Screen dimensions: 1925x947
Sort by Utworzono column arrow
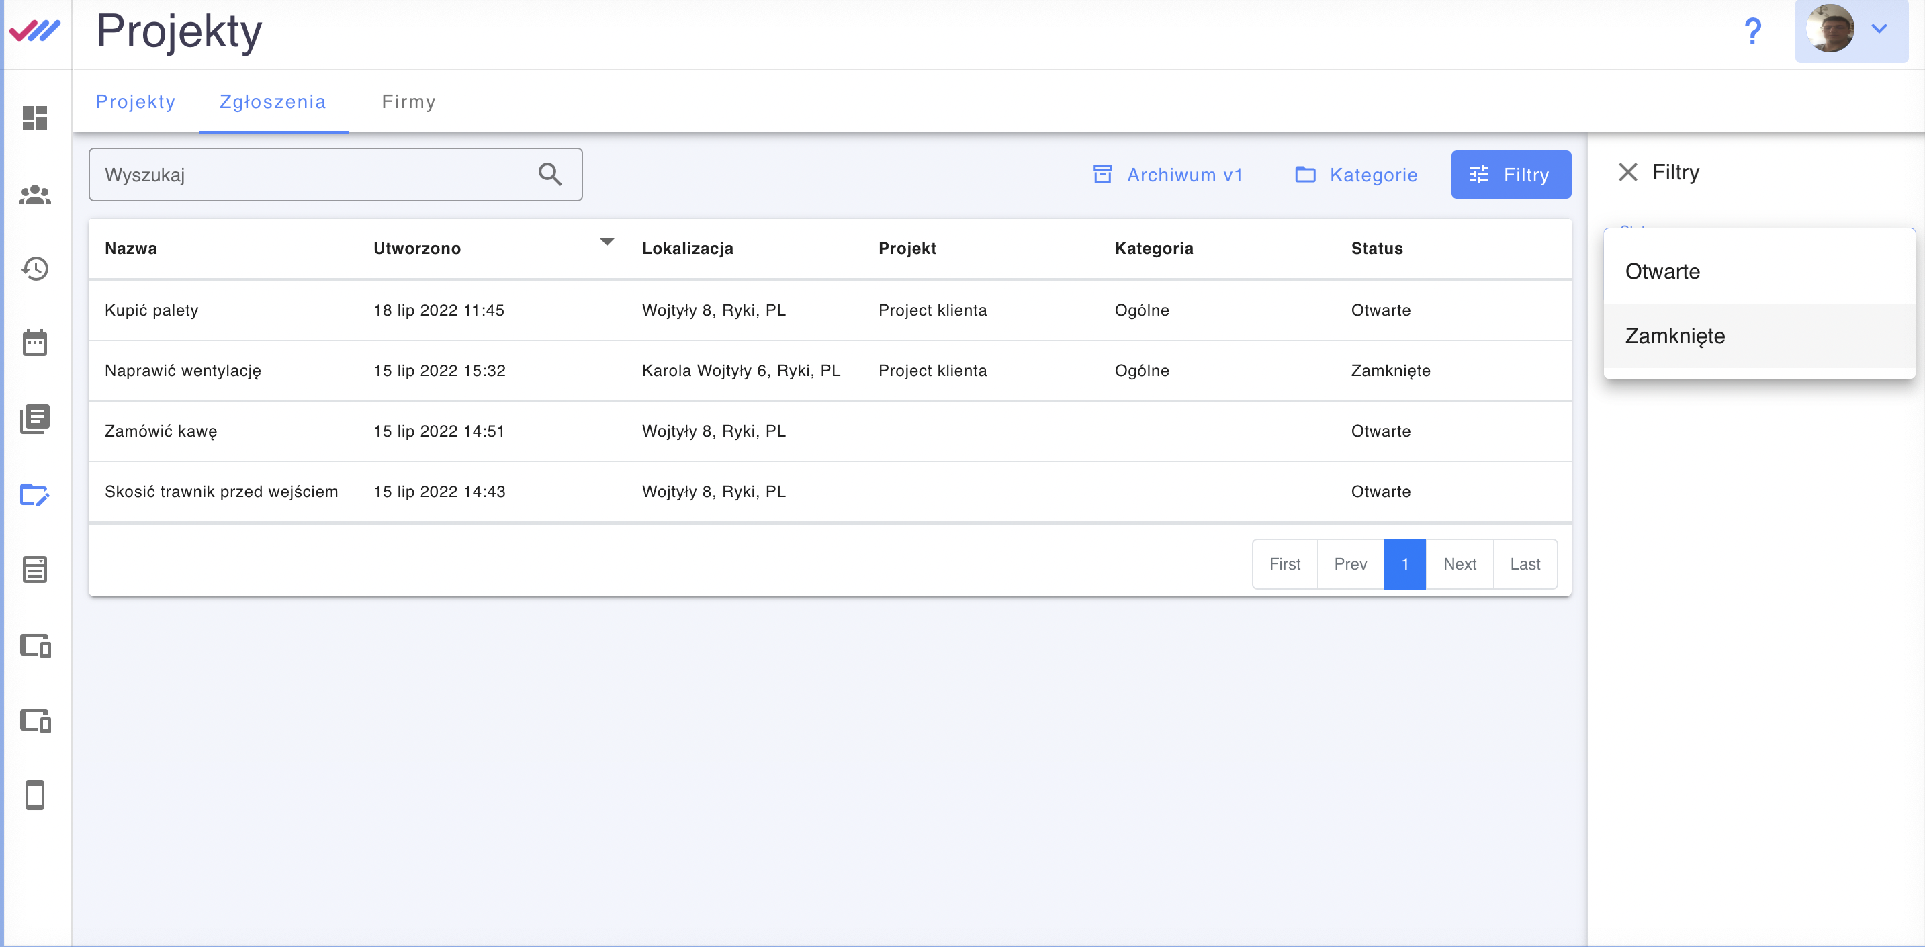[x=607, y=241]
